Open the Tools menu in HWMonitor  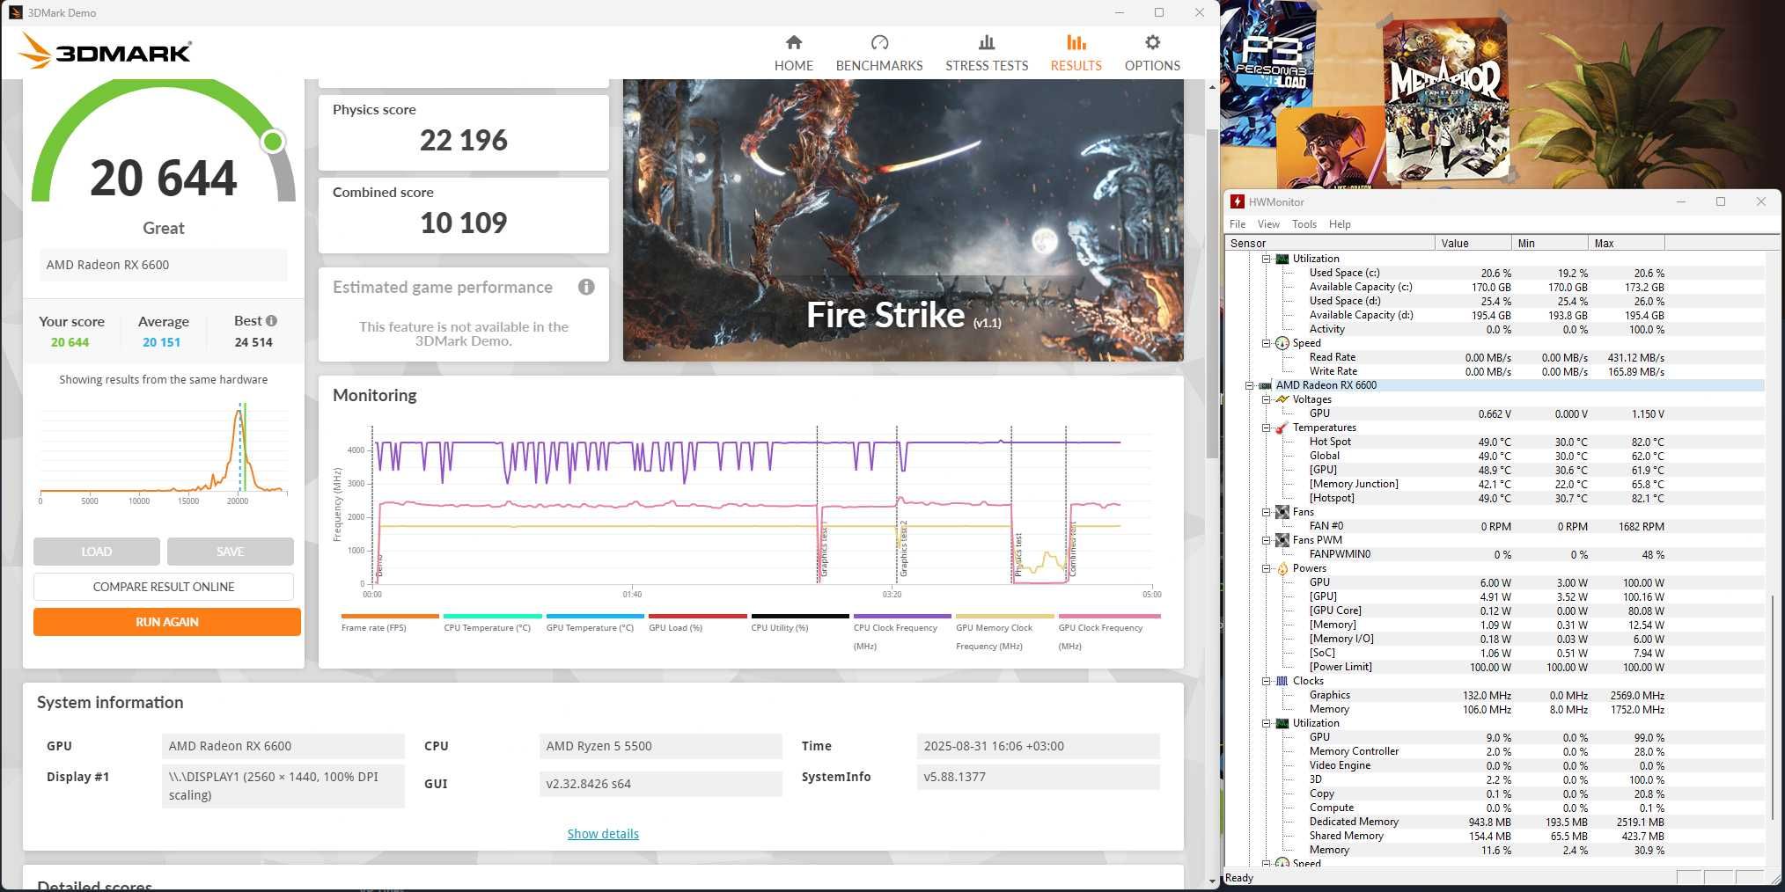coord(1304,224)
